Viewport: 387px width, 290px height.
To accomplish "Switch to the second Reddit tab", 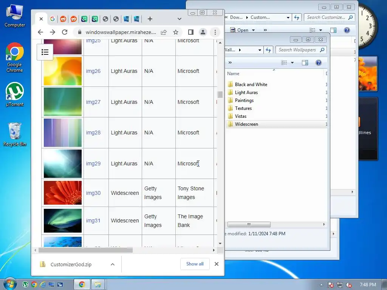I will [x=74, y=19].
